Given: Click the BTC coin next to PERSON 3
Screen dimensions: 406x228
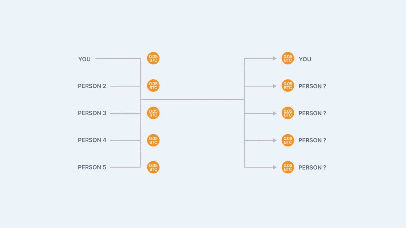Looking at the screenshot, I should point(153,113).
